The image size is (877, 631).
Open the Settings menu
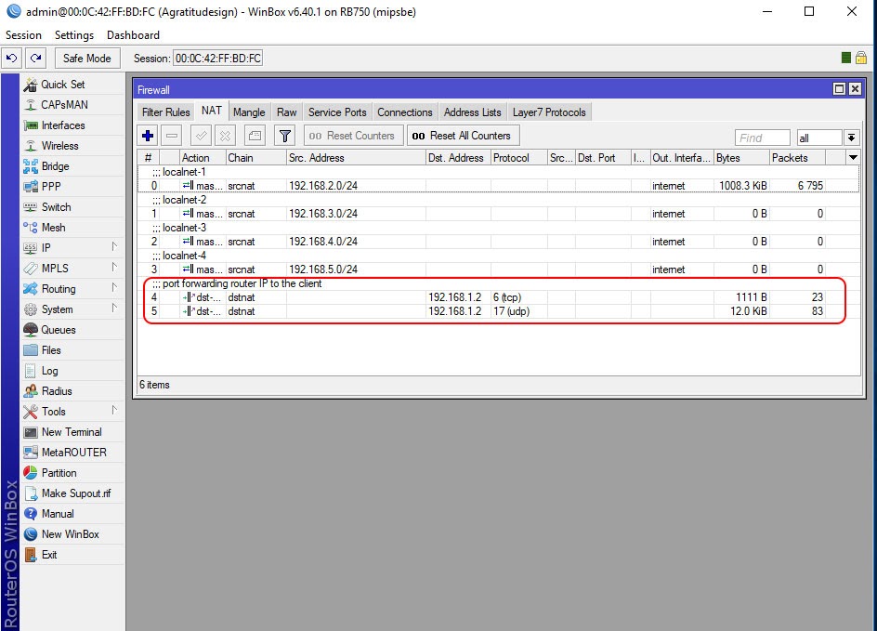point(73,35)
